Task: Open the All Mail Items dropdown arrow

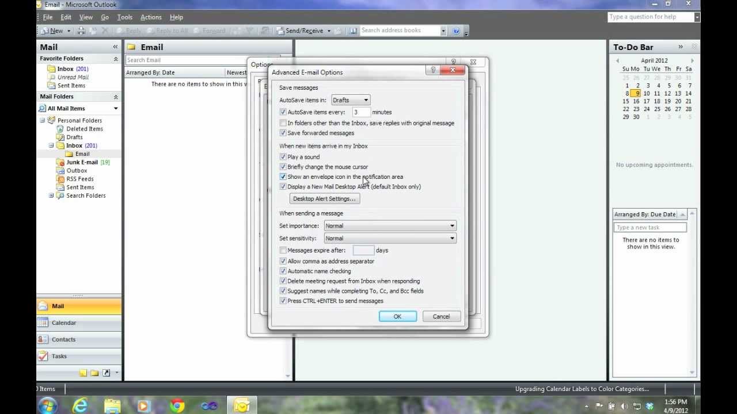Action: (116, 108)
